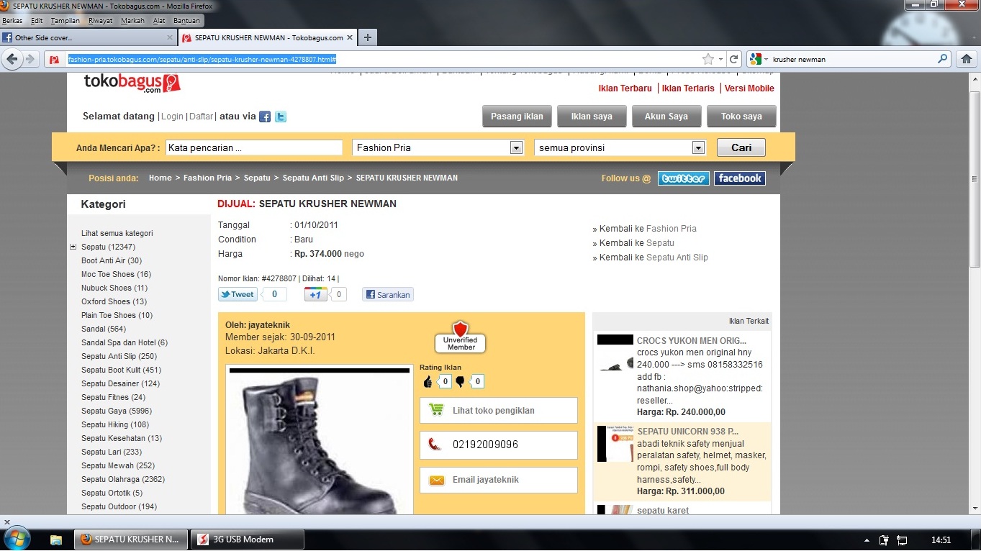Screen dimensions: 981x551
Task: Click the reload page icon in address bar
Action: pyautogui.click(x=733, y=59)
